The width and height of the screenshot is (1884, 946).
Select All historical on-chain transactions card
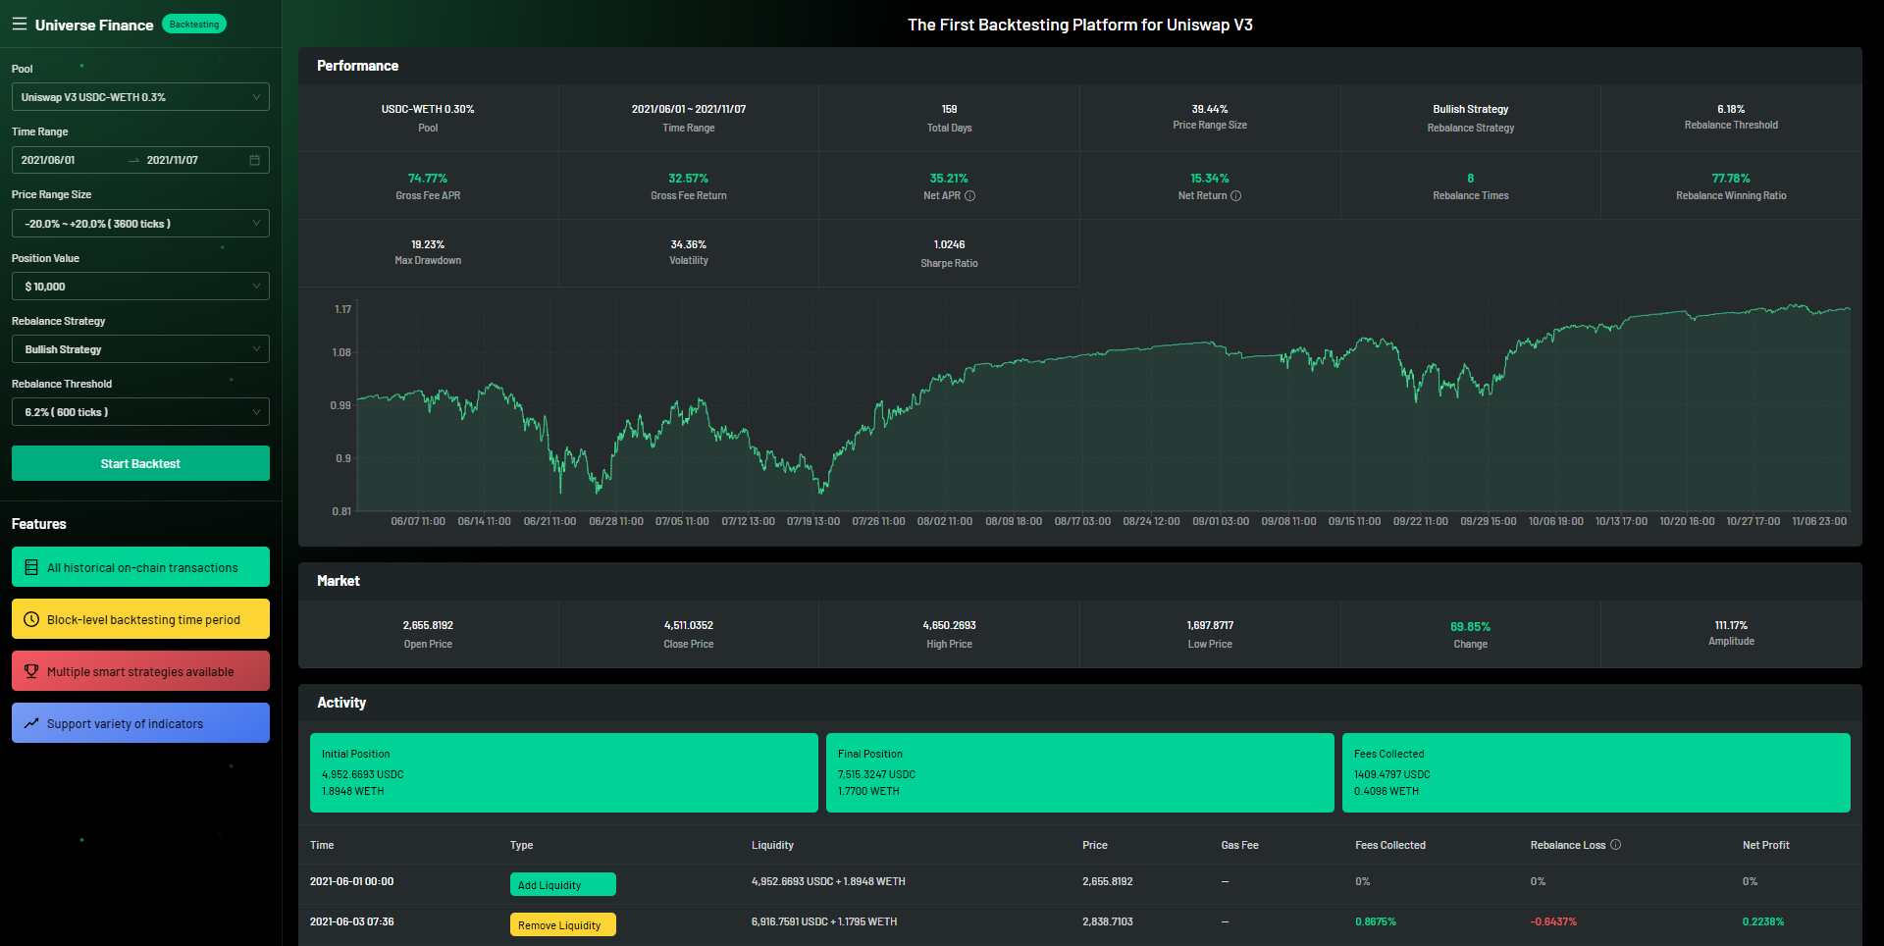coord(140,567)
